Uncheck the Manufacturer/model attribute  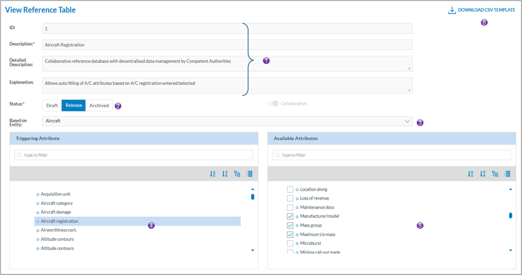290,217
